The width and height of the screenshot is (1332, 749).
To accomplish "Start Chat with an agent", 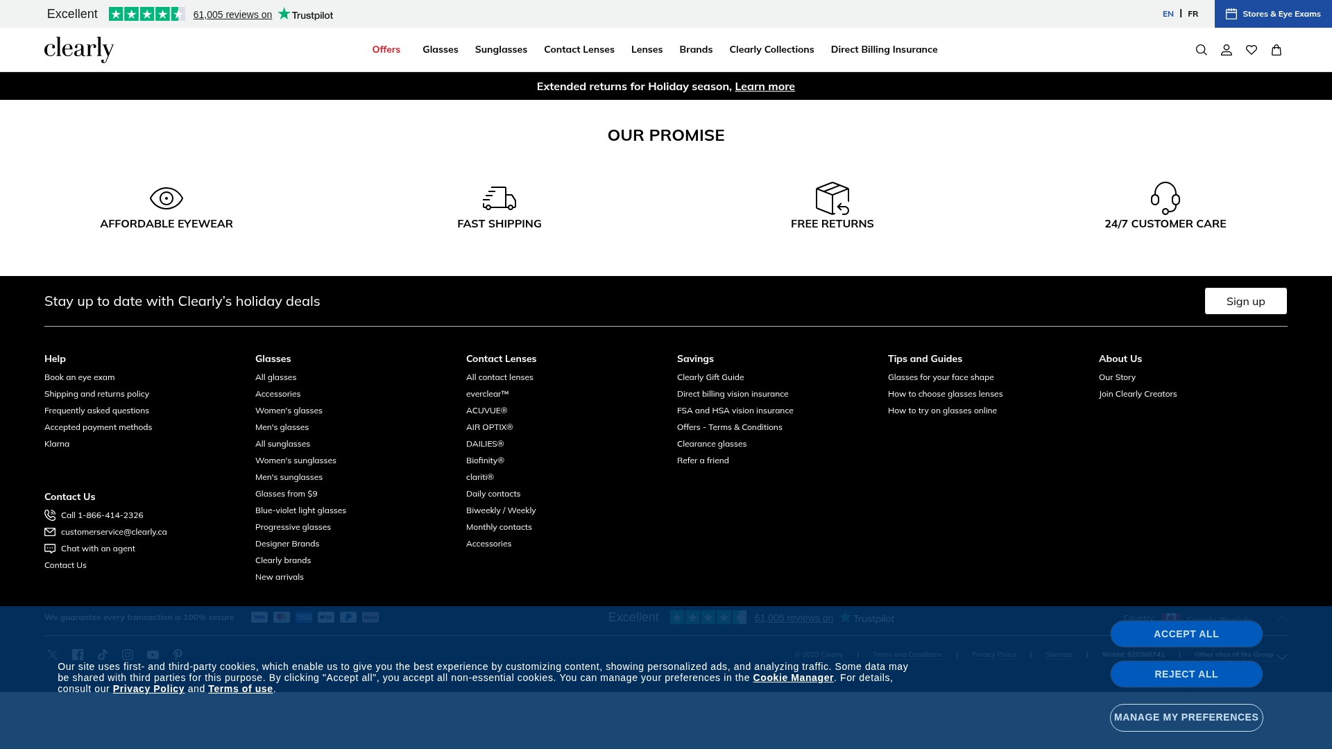I will click(x=98, y=549).
